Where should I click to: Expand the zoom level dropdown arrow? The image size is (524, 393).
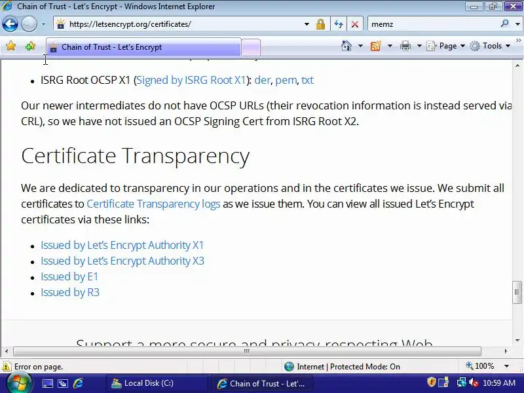(x=506, y=366)
